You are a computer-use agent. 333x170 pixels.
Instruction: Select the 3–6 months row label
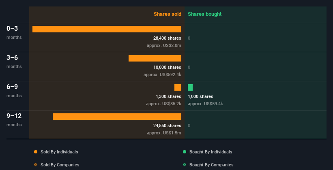(14, 62)
